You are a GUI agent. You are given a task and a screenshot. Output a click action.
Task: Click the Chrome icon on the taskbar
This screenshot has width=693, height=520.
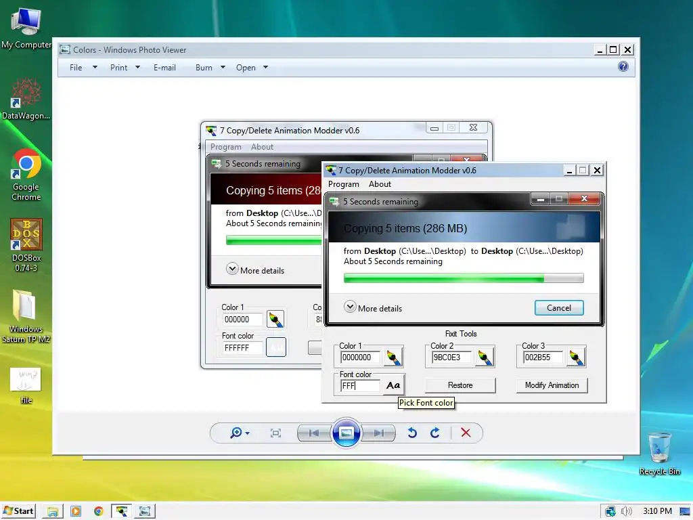click(x=99, y=511)
